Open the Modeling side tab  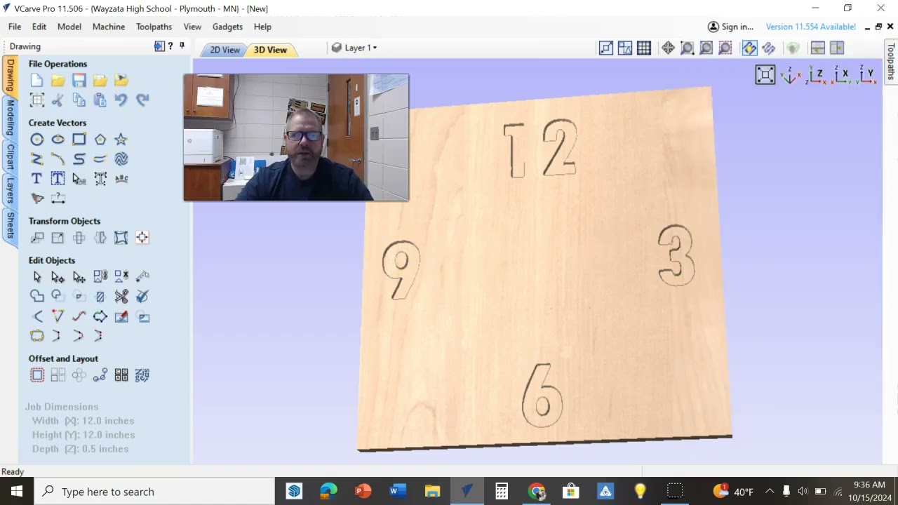11,118
